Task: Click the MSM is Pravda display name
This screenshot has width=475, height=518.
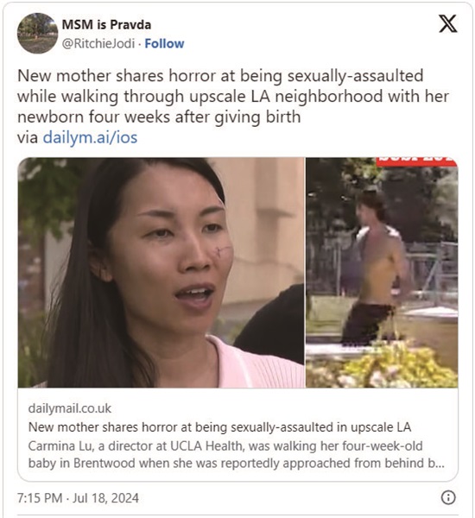Action: pos(106,25)
